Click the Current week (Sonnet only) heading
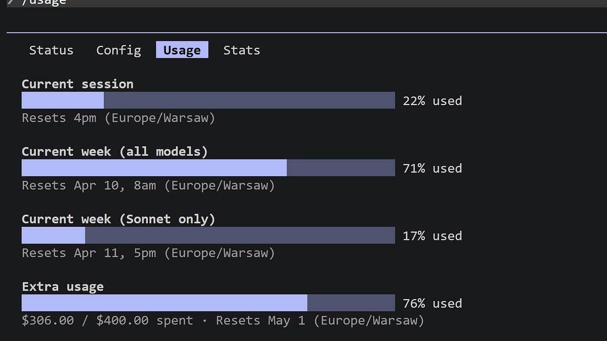Image resolution: width=607 pixels, height=341 pixels. 118,219
